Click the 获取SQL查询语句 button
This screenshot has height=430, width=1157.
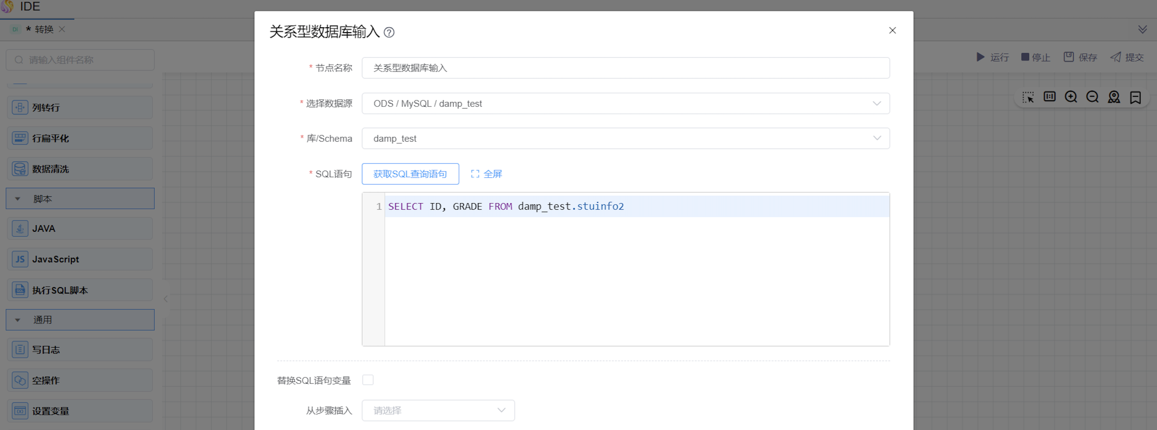pos(410,174)
